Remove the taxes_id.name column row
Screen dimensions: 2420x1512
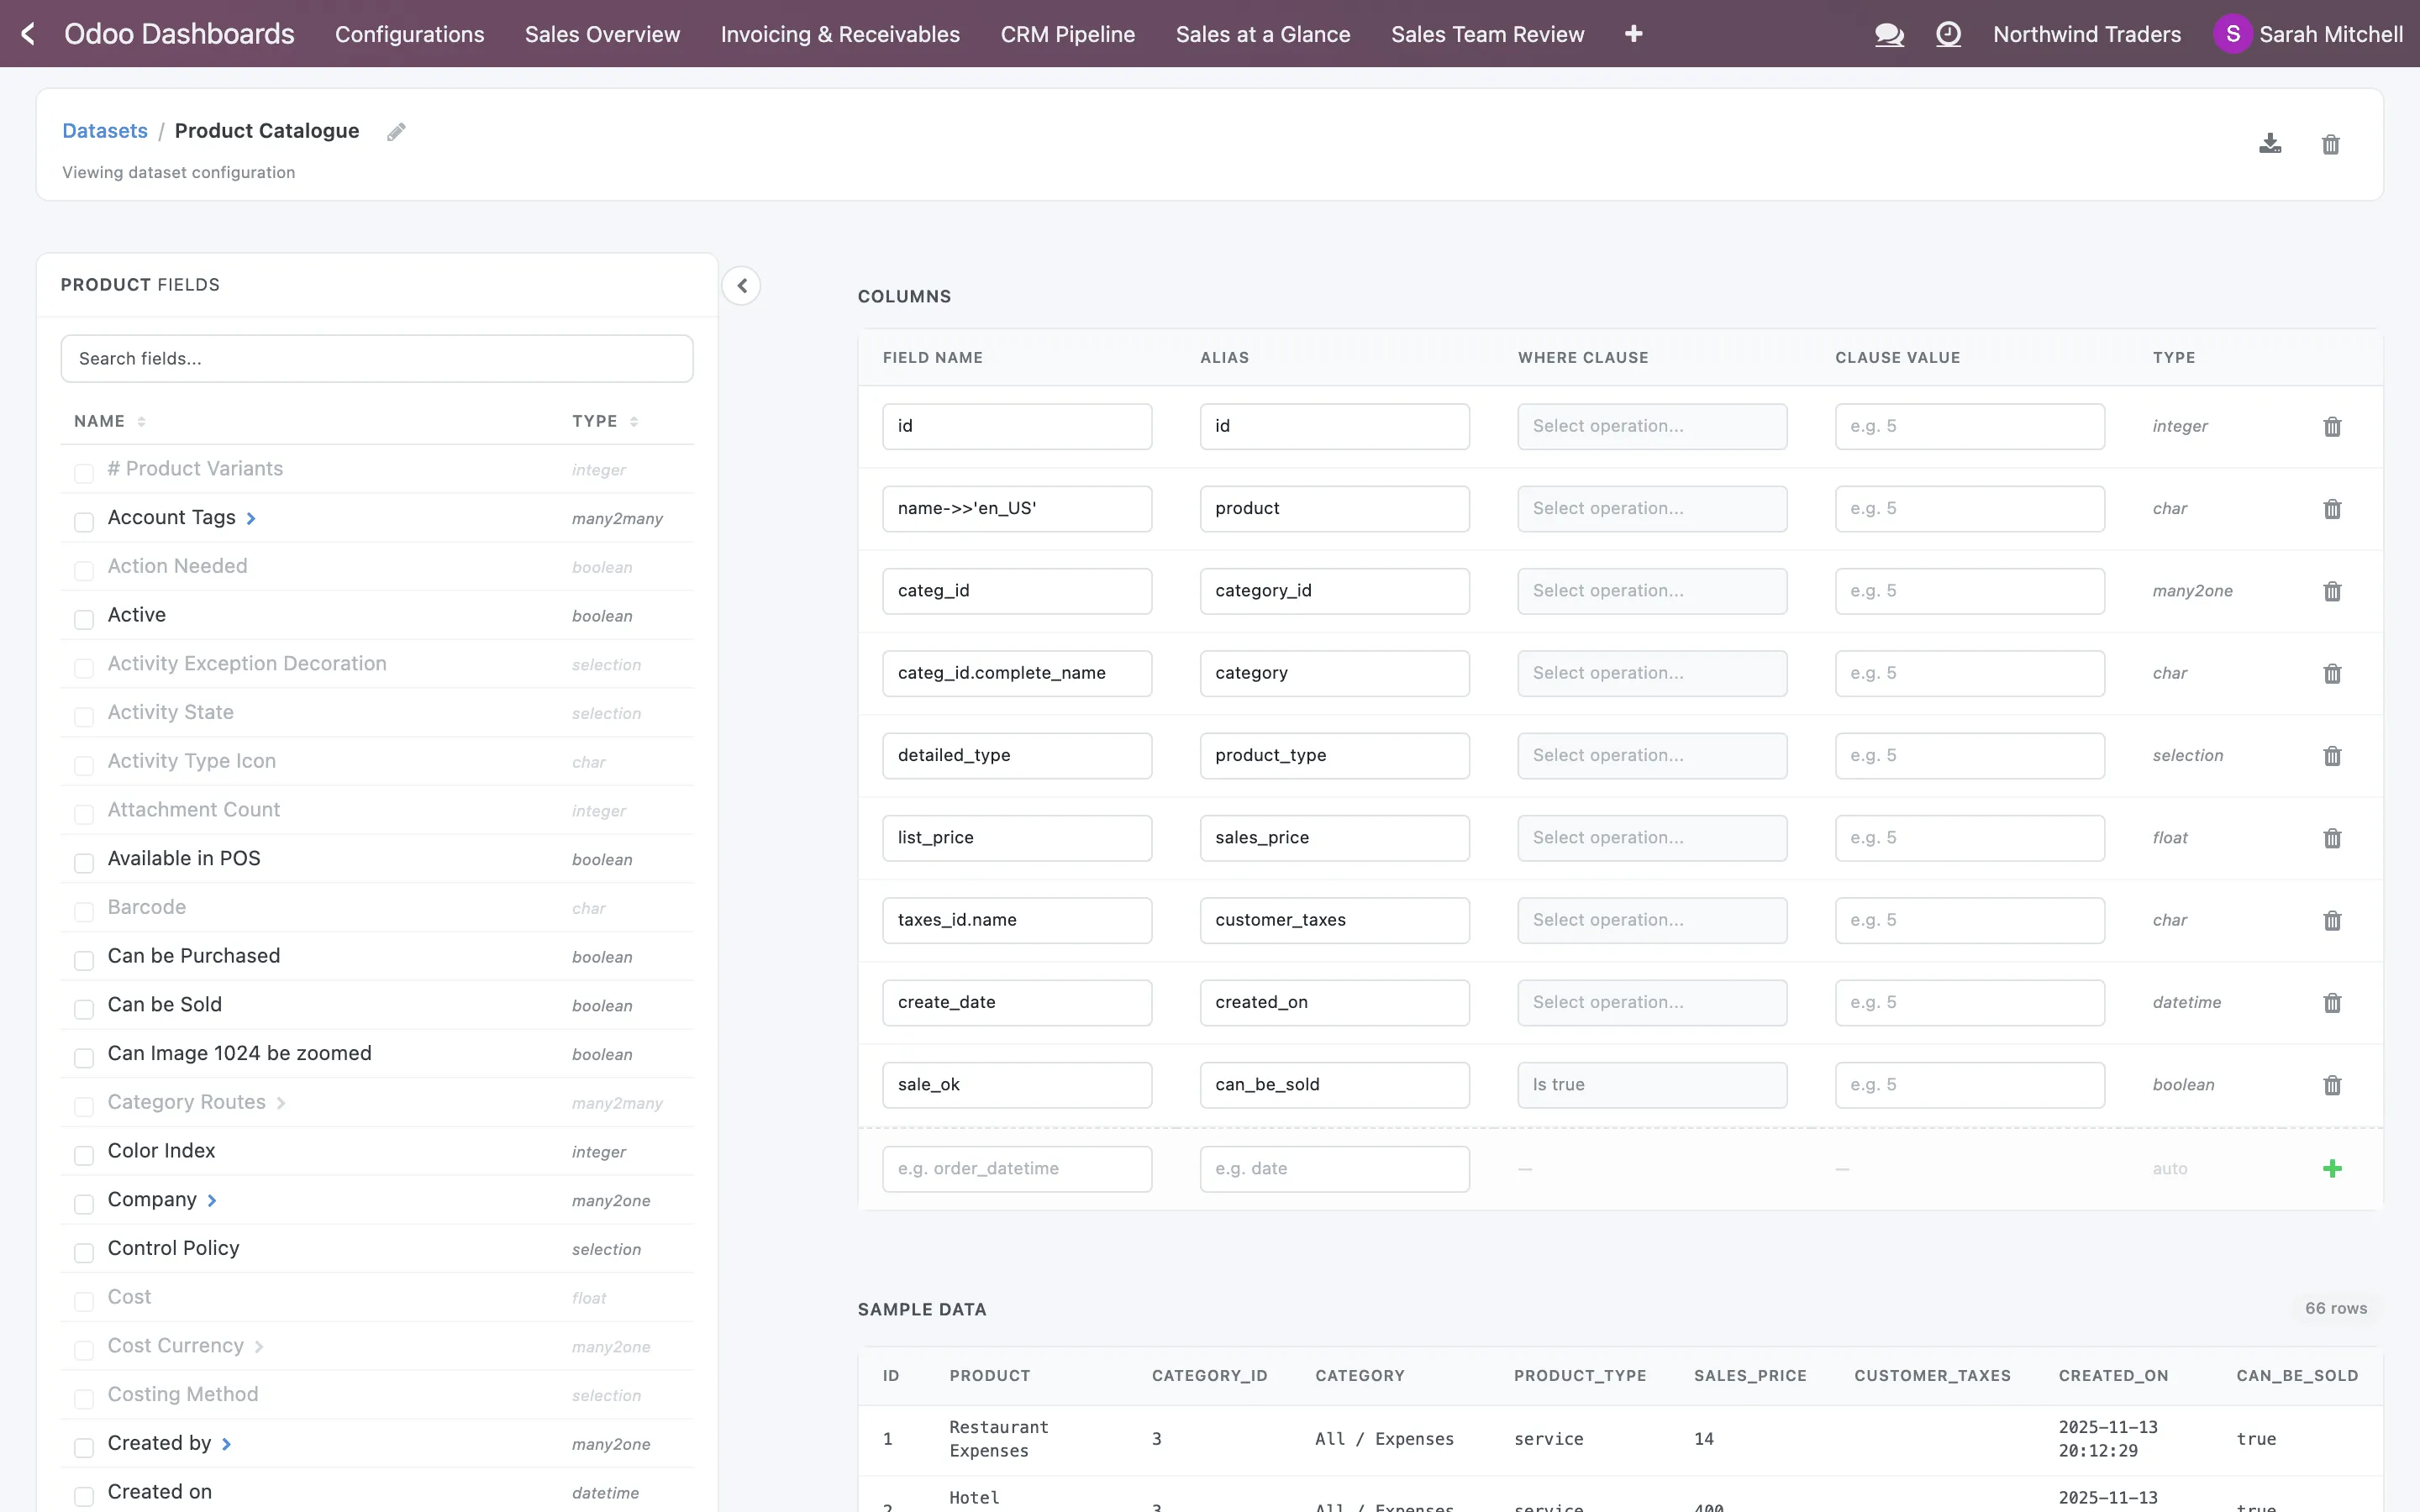[2332, 920]
